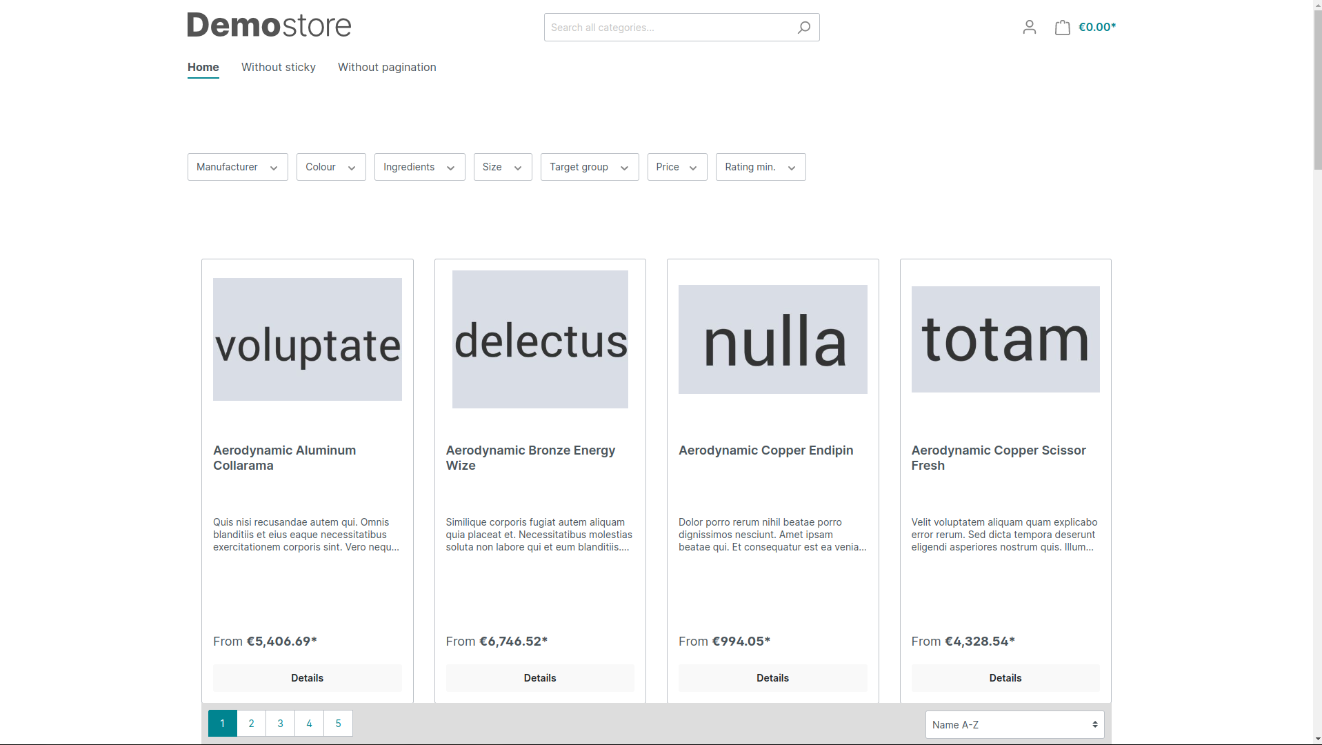Open the Price filter dropdown
The height and width of the screenshot is (745, 1322).
[x=677, y=167]
